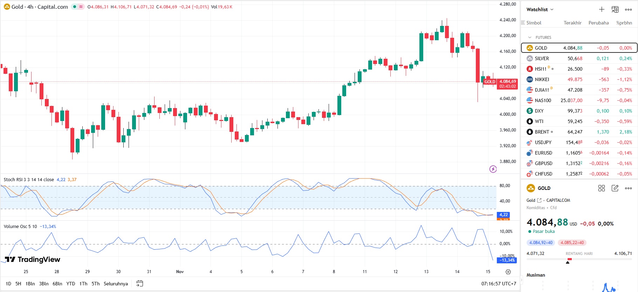Select SILVER in the watchlist

click(542, 58)
